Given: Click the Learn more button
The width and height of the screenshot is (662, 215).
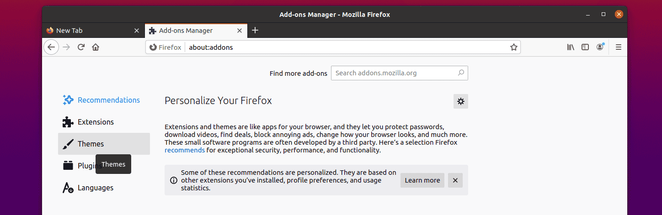Looking at the screenshot, I should 422,180.
